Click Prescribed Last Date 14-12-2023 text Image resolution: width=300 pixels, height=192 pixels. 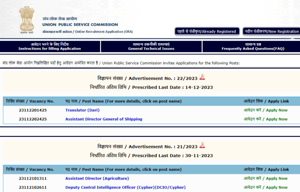pyautogui.click(x=151, y=87)
